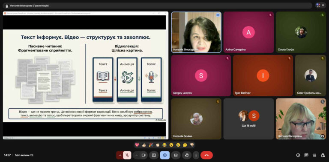The height and width of the screenshot is (162, 329).
Task: Select Олег Грабельник participant tile
Action: 311,75
